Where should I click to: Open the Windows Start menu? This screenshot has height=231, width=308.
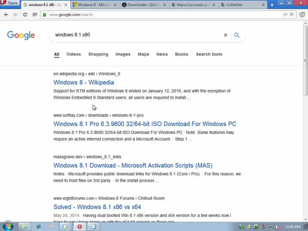(x=8, y=226)
